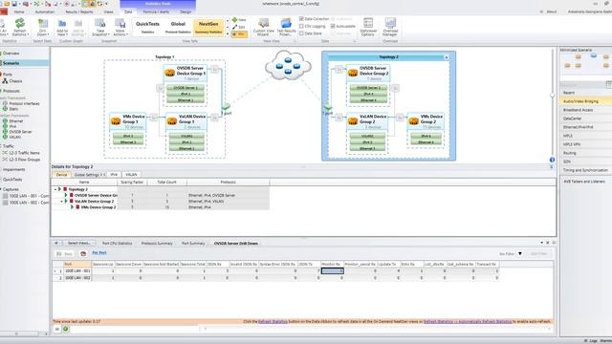612x344 pixels.
Task: Click the Edit view pencil icon
Action: coord(234,27)
